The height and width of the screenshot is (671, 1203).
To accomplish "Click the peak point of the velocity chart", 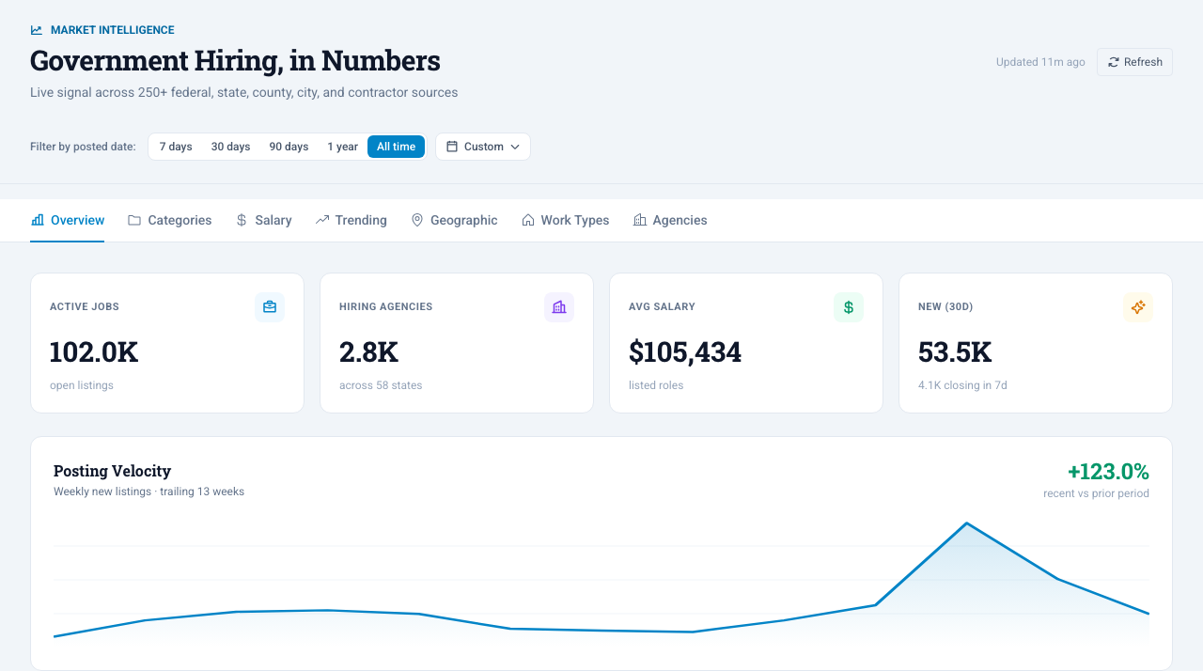I will [966, 523].
